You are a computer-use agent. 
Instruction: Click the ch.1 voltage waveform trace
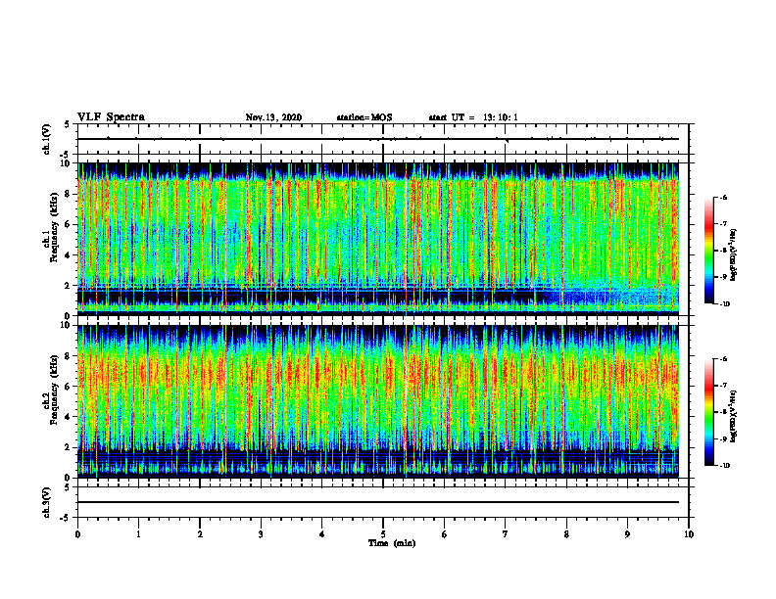pos(378,139)
